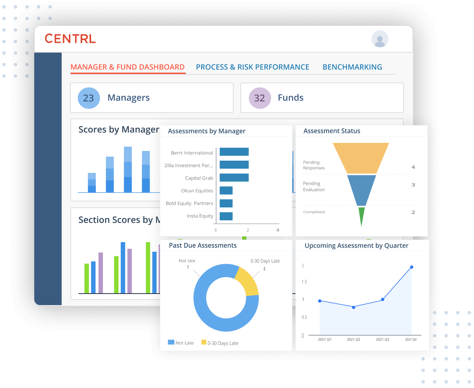The image size is (474, 388).
Task: Click the 32 Funds count badge
Action: (260, 98)
